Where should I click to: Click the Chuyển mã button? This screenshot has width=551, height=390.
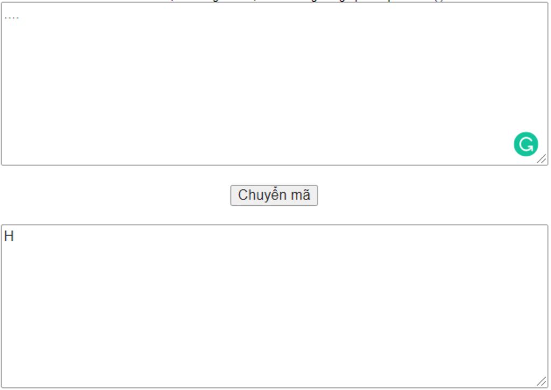coord(274,196)
